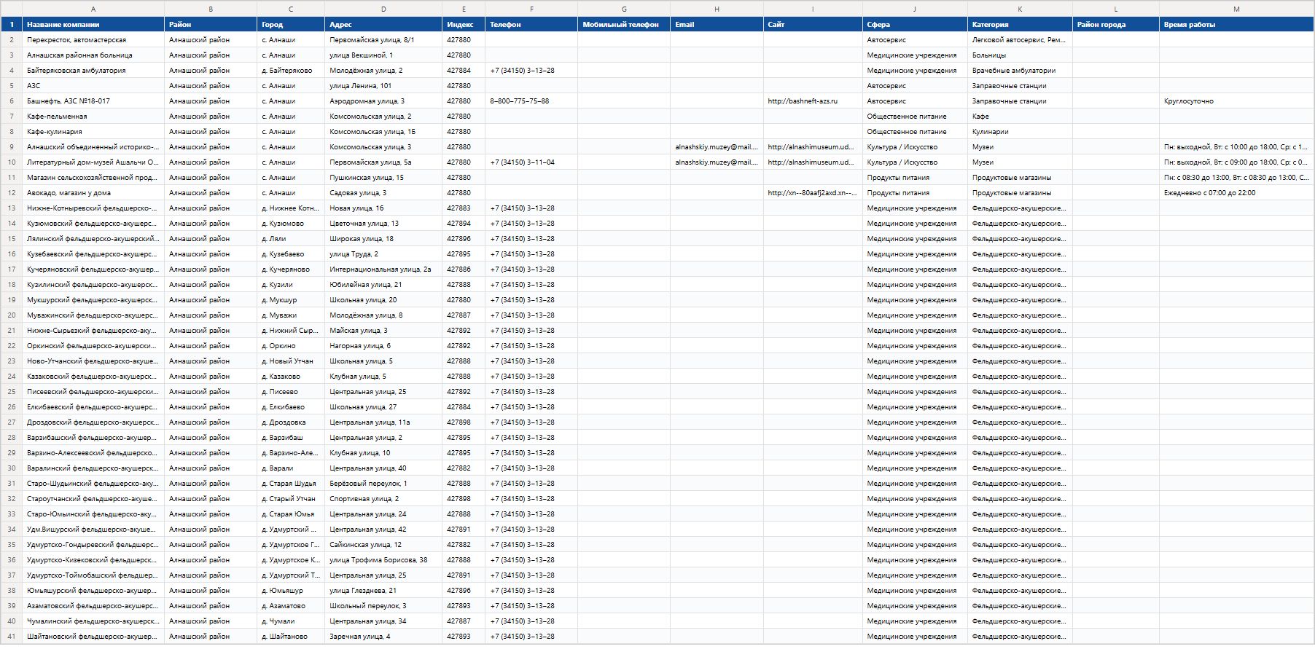Viewport: 1315px width, 657px height.
Task: Click the 'Город' header cell
Action: pos(291,25)
